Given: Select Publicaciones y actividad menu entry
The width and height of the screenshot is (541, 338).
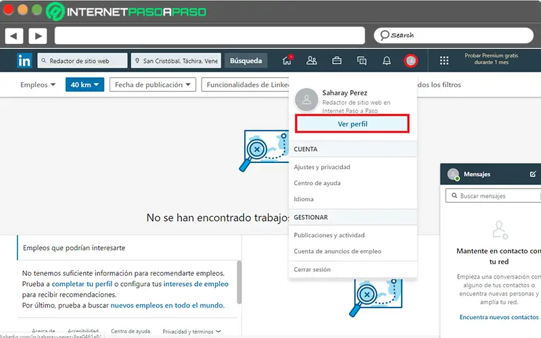Looking at the screenshot, I should pyautogui.click(x=329, y=235).
